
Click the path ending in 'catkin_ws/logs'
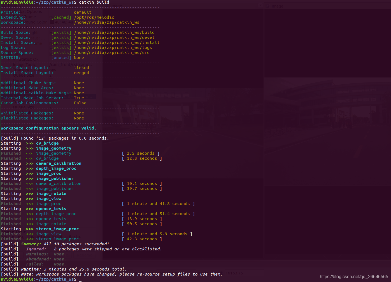[x=113, y=48]
